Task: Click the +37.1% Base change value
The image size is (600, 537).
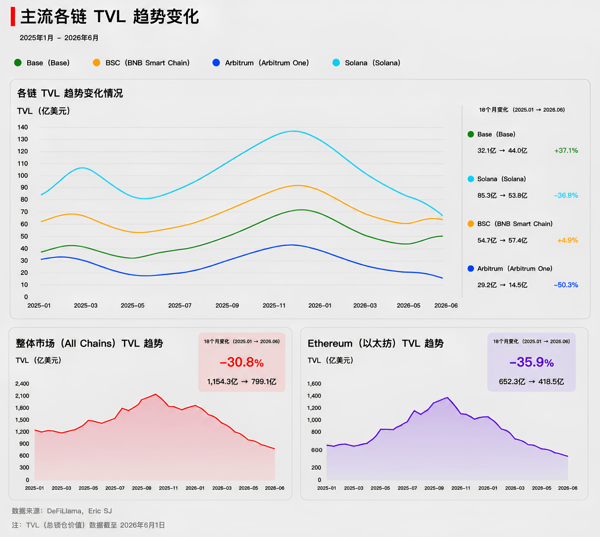Action: 566,151
